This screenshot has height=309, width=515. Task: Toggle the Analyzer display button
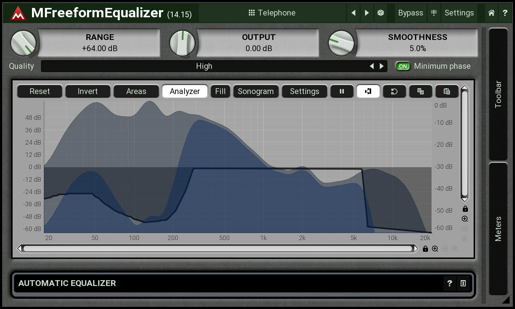184,91
